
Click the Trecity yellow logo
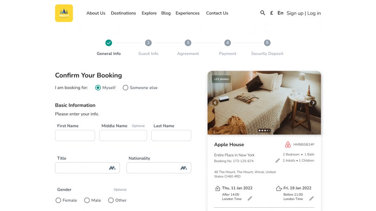64,13
